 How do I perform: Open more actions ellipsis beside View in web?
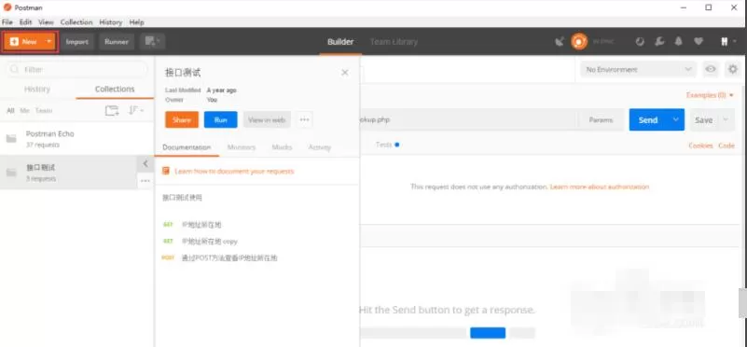304,119
